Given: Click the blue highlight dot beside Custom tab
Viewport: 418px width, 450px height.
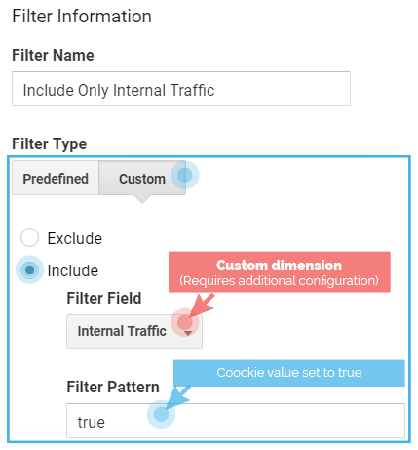Looking at the screenshot, I should pos(185,175).
